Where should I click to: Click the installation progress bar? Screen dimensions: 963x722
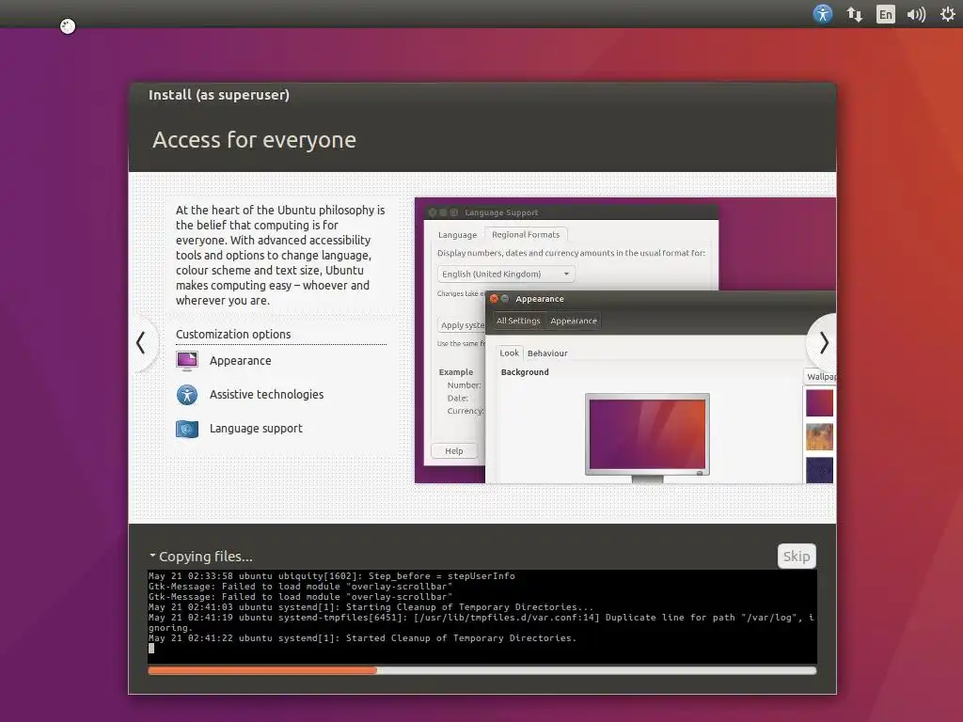[482, 670]
